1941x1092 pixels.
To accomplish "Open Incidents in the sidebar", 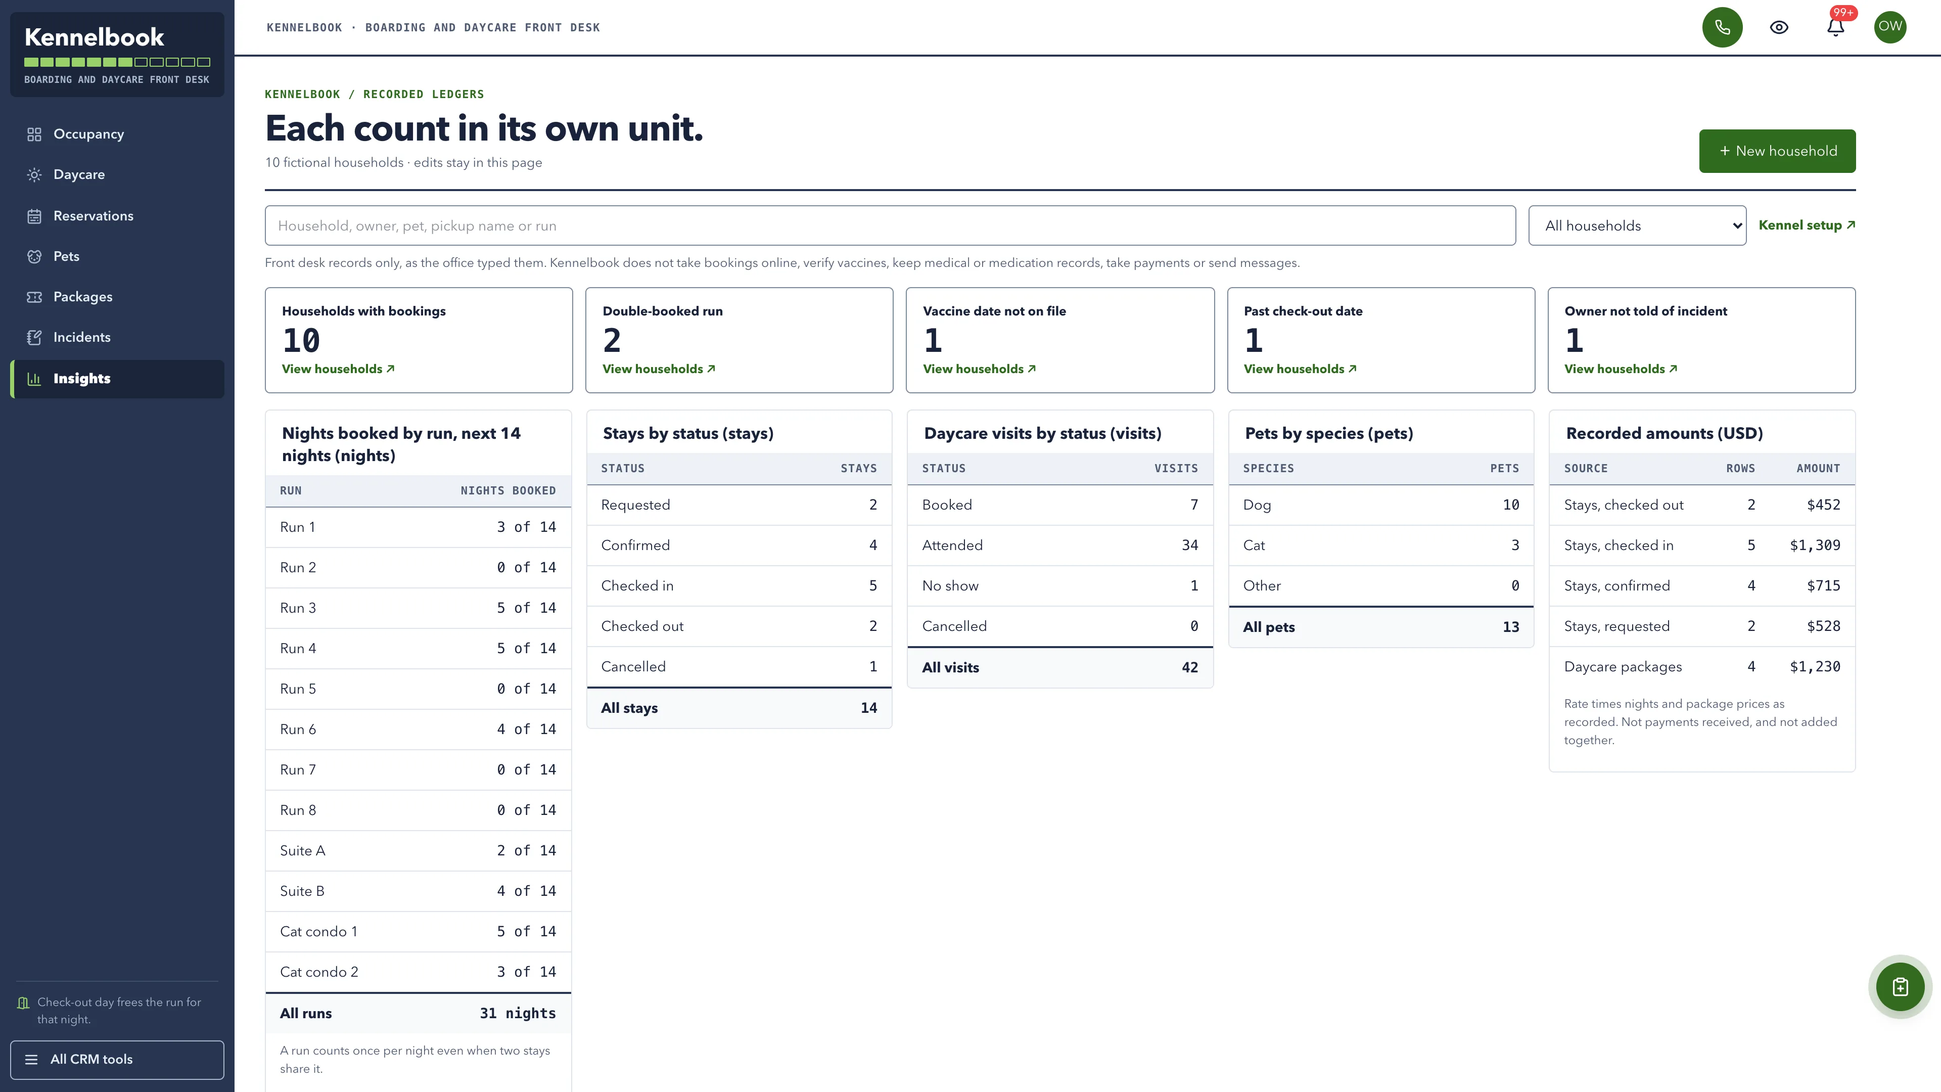I will pos(117,338).
